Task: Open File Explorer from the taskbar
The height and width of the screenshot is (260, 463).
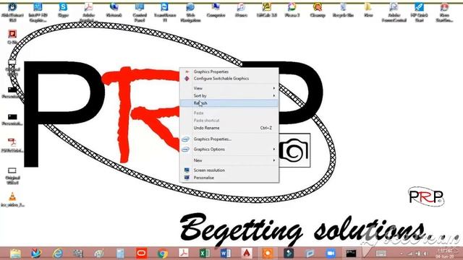Action: coord(15,253)
